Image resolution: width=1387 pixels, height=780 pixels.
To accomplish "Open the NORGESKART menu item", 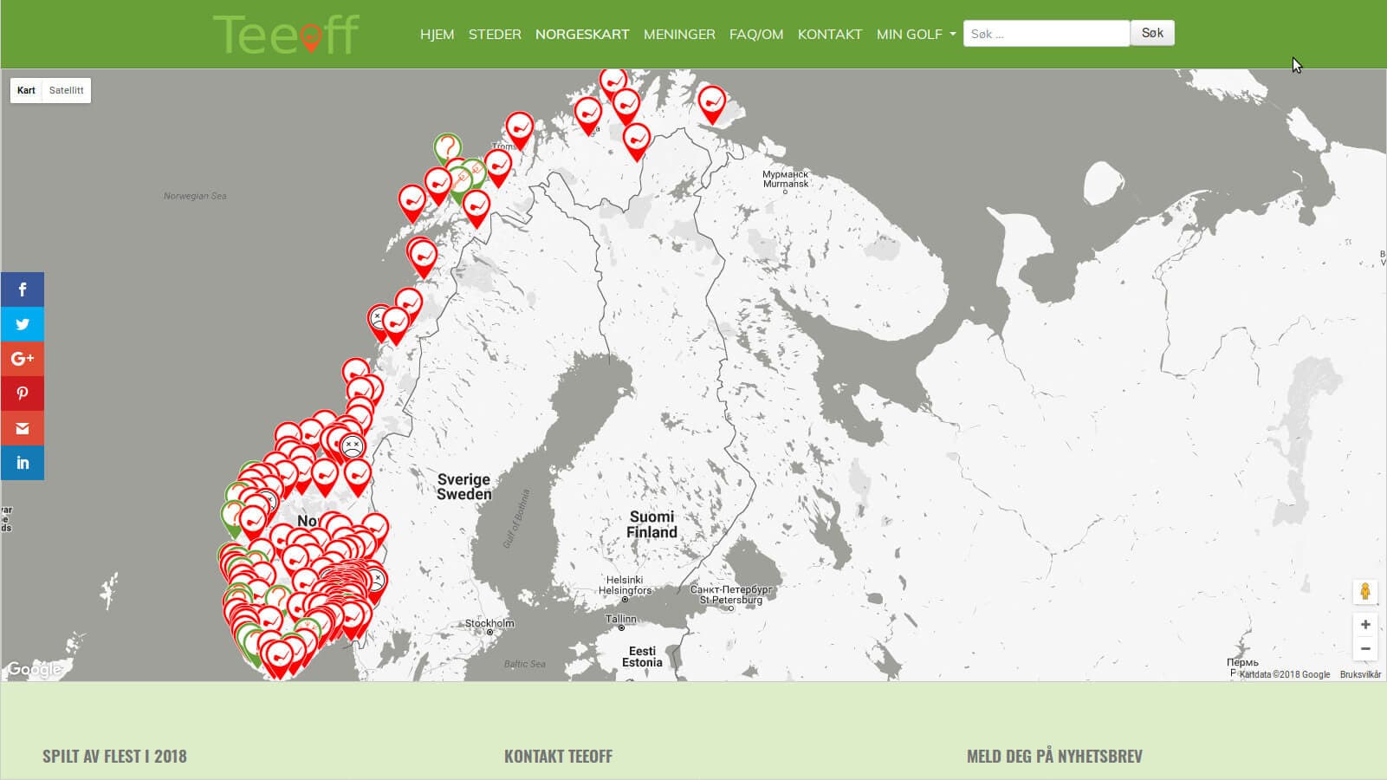I will (582, 34).
